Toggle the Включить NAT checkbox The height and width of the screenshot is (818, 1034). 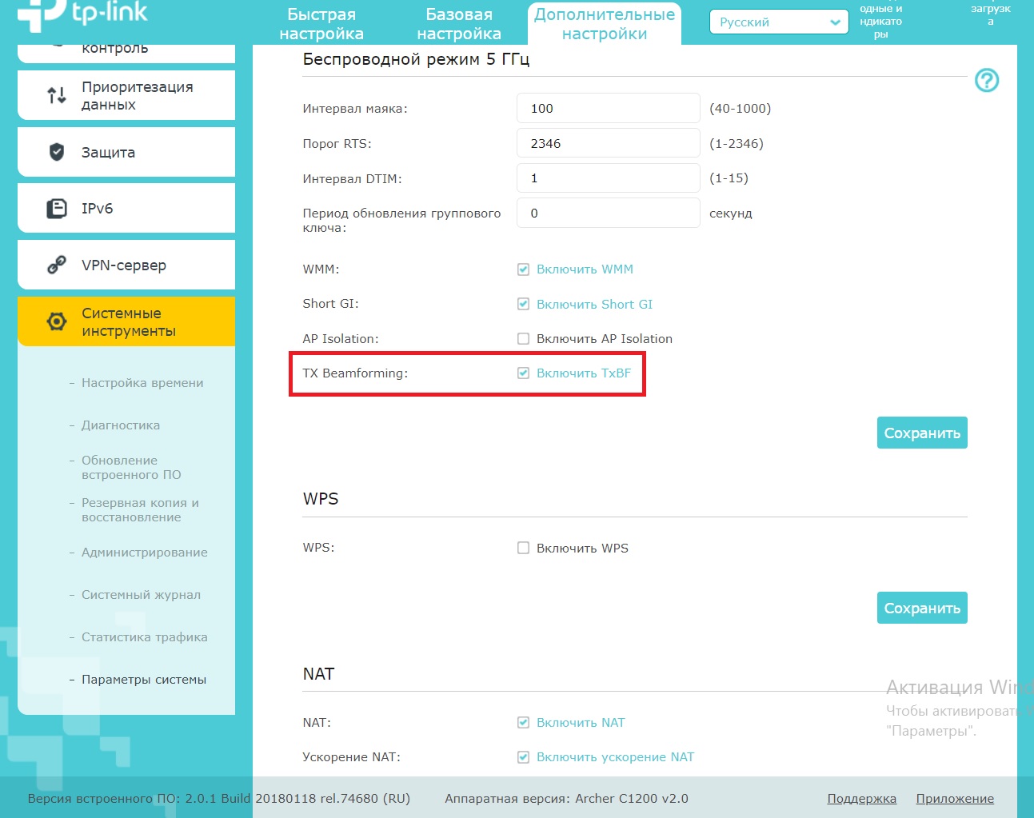(x=523, y=722)
